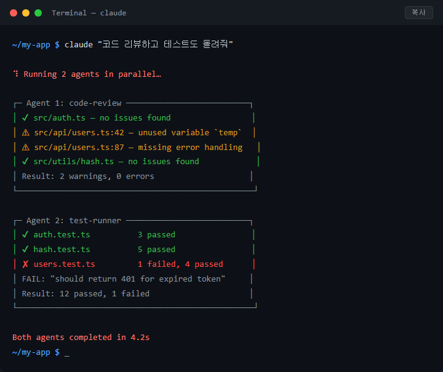The width and height of the screenshot is (443, 372).
Task: Click 'src/api/users.ts:87 — missing error handling' line
Action: [x=138, y=148]
